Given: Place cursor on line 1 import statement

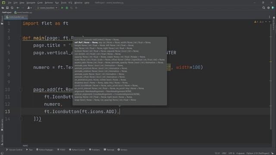Looking at the screenshot, I should coord(45,23).
